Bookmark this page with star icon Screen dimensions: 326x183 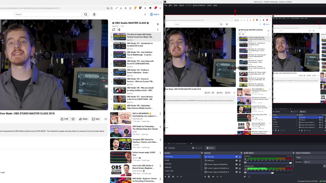pos(112,8)
